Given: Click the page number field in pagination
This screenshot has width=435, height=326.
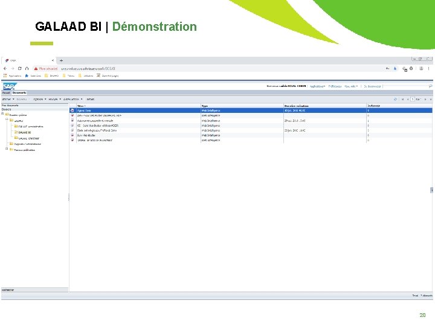Looking at the screenshot, I should pyautogui.click(x=413, y=99).
